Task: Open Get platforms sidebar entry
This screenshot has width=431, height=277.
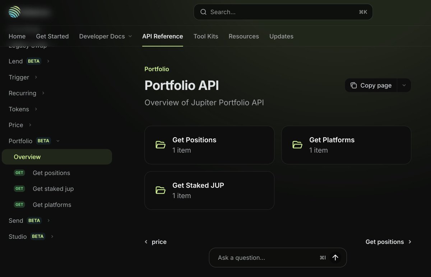Action: (x=52, y=205)
